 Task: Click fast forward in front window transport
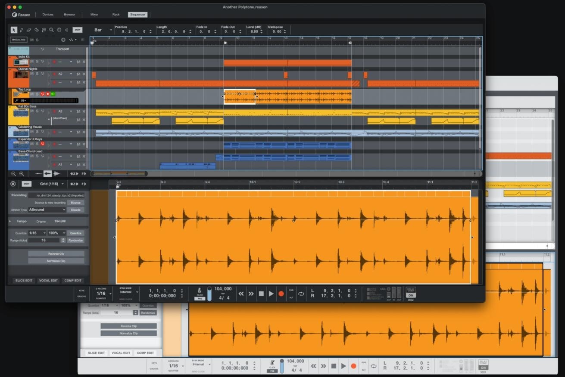point(251,294)
